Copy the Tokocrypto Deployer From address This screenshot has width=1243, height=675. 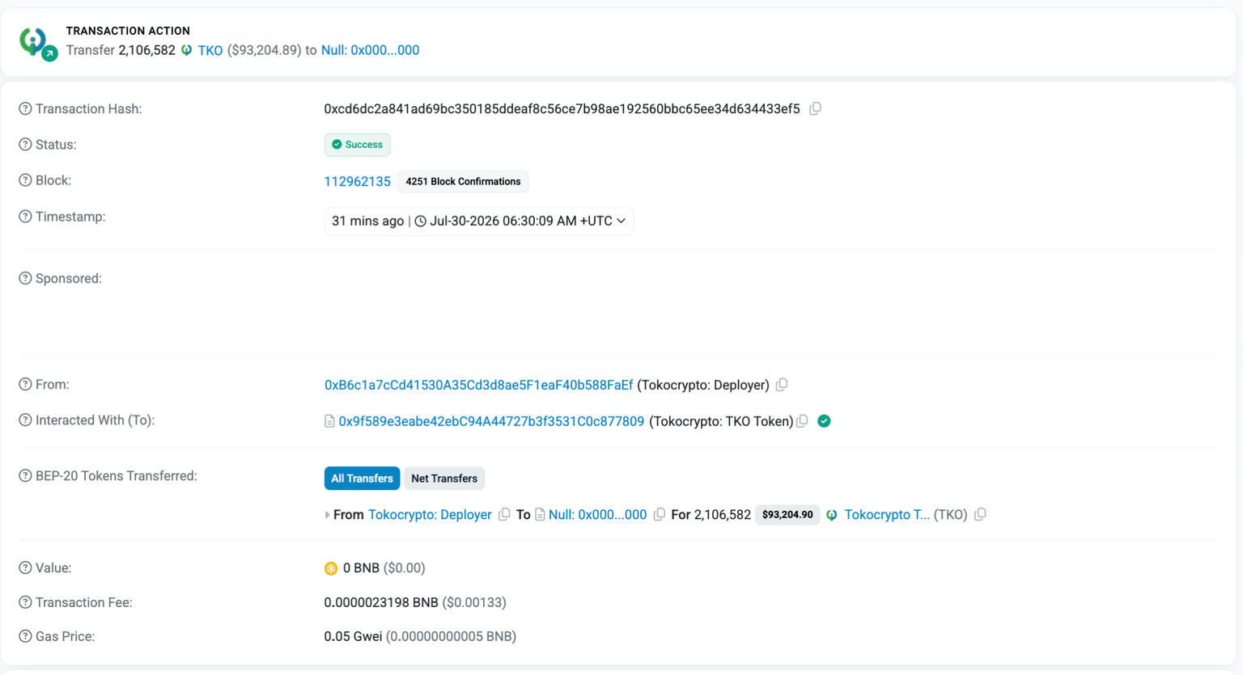(x=782, y=385)
